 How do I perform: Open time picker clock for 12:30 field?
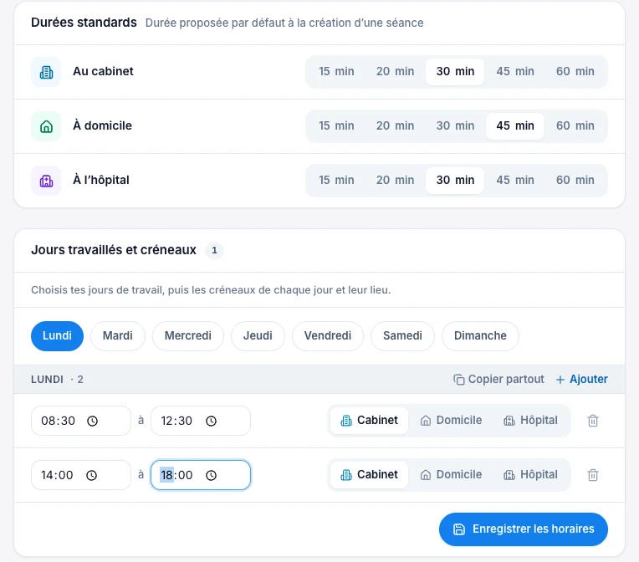click(x=211, y=421)
